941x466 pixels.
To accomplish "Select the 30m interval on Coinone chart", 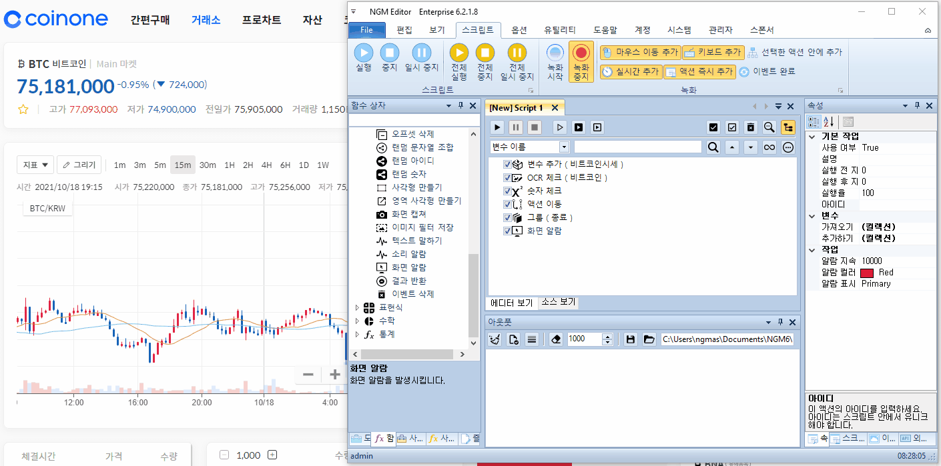I will coord(208,165).
